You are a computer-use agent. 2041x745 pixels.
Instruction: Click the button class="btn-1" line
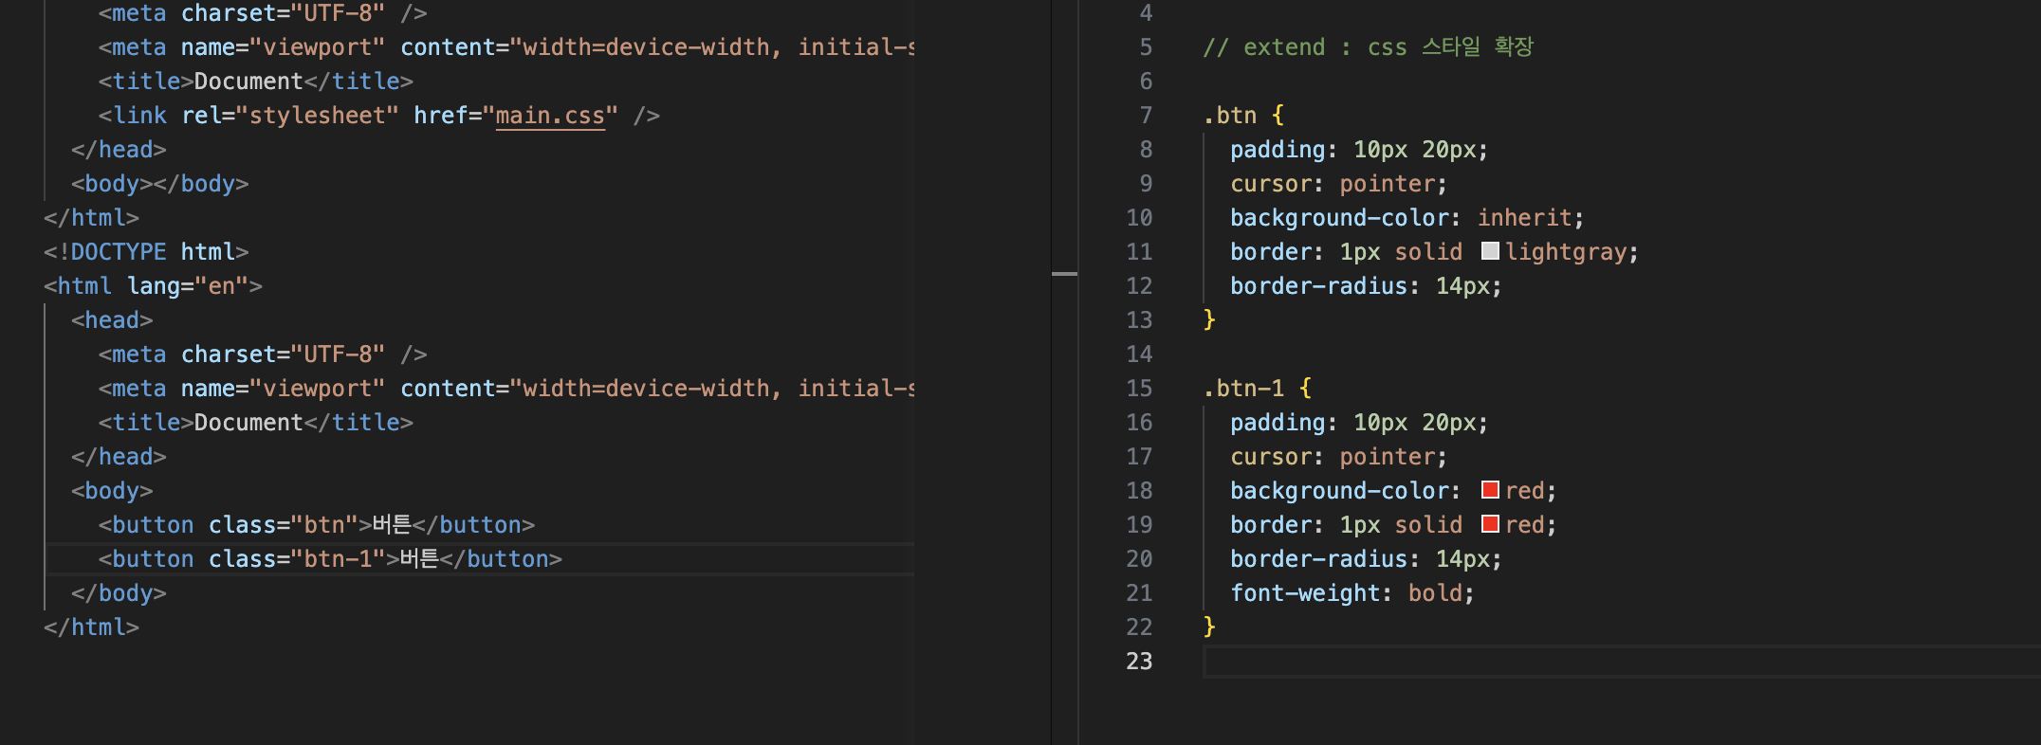(330, 559)
